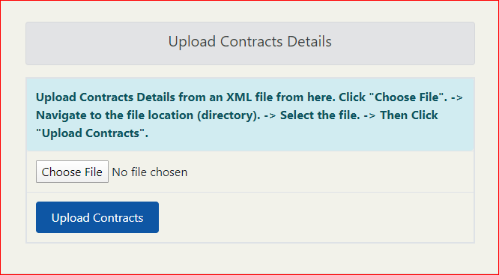Submit with the blue Upload Contracts button

pos(97,217)
